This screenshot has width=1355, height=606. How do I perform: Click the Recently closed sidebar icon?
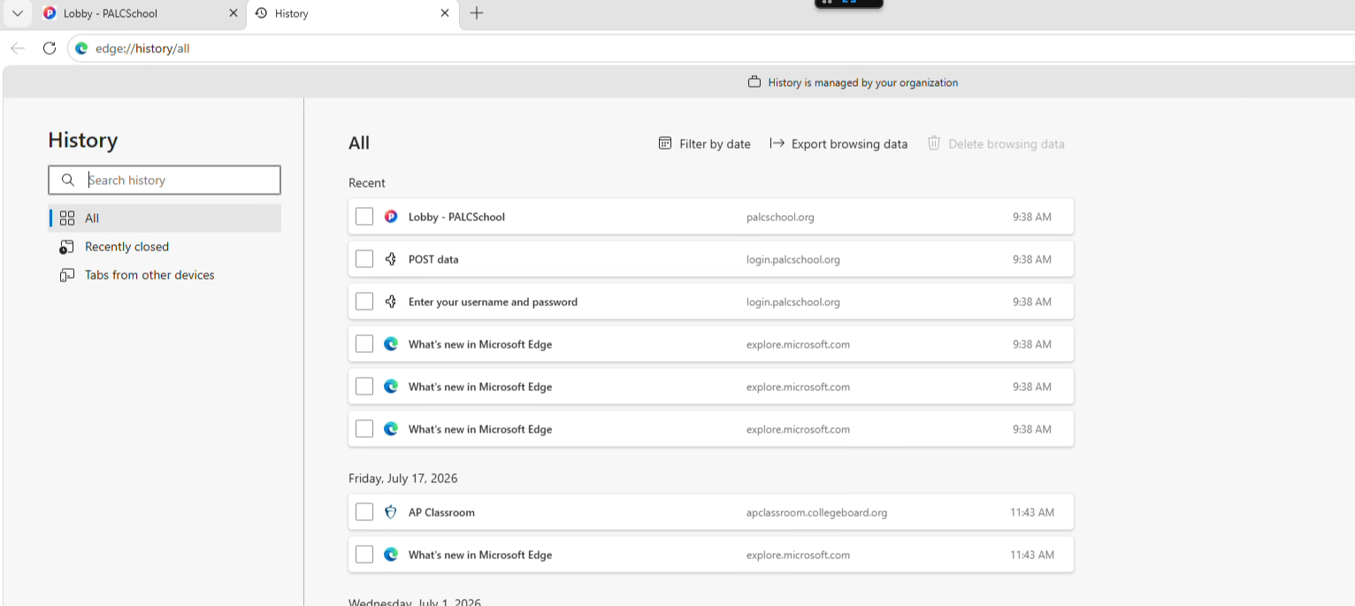coord(67,247)
